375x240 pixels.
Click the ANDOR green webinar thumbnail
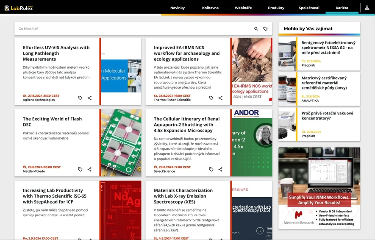[x=252, y=143]
